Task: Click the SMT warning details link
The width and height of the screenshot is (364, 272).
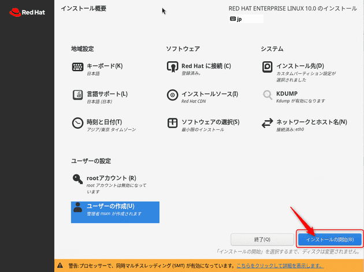Action: click(x=280, y=266)
